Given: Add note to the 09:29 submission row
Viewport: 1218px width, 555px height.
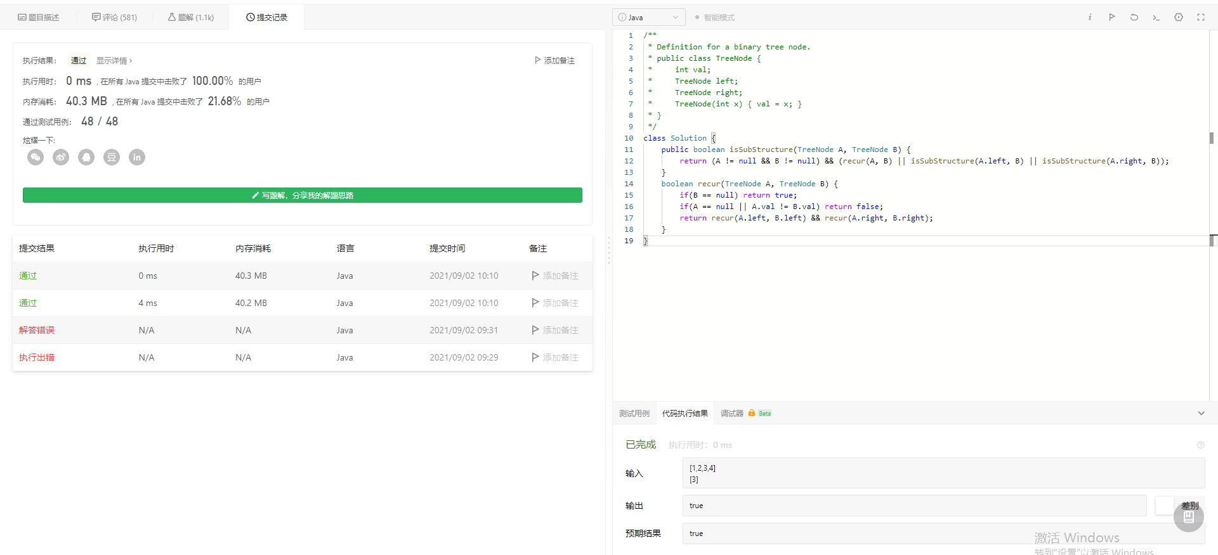Looking at the screenshot, I should click(x=555, y=357).
